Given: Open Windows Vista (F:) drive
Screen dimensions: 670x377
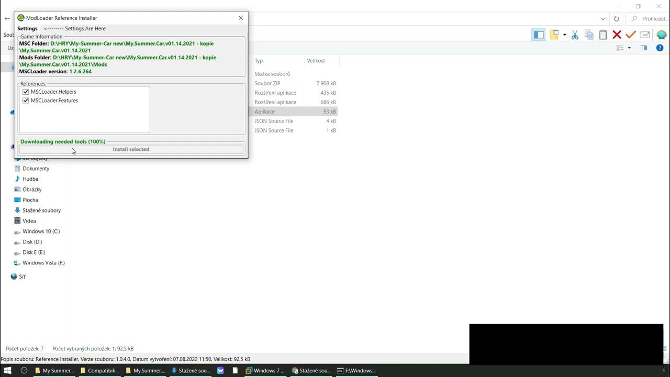Looking at the screenshot, I should [43, 263].
